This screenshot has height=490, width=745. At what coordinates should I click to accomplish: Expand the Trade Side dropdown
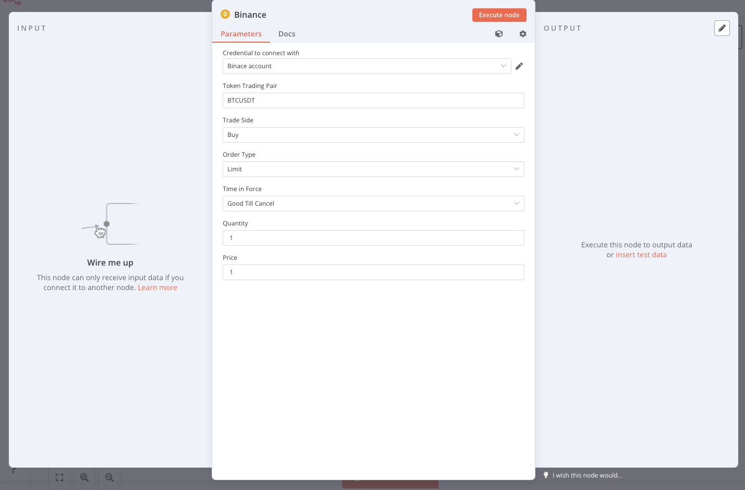(x=373, y=135)
